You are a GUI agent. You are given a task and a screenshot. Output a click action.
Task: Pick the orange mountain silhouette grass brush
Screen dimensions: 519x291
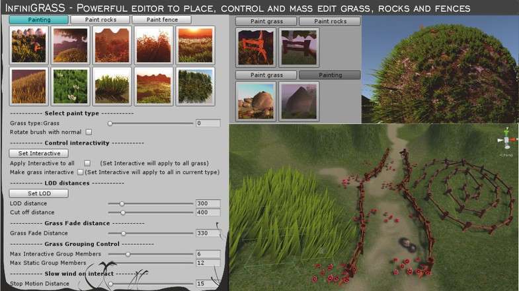(x=112, y=46)
